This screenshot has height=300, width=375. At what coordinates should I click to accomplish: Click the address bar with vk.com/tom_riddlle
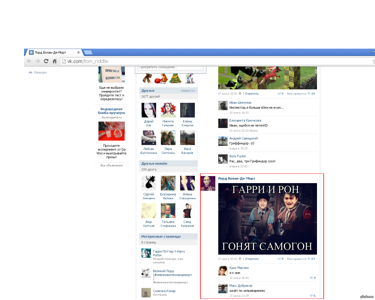click(217, 61)
